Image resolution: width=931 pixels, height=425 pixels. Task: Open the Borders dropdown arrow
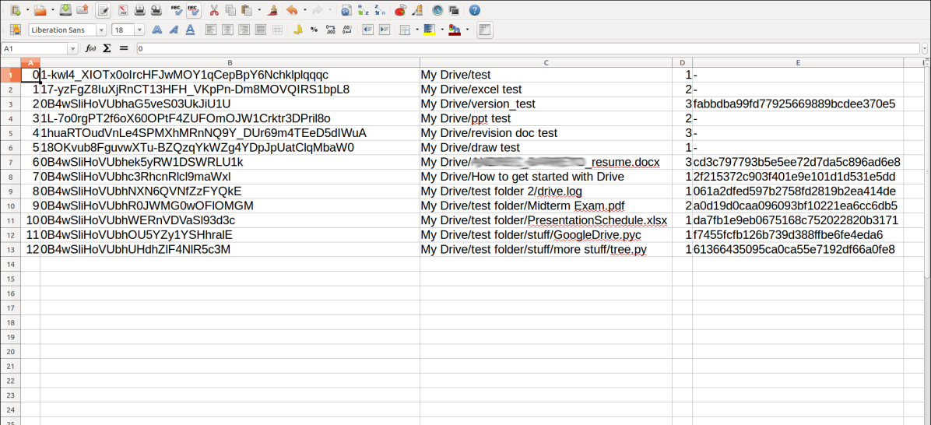pyautogui.click(x=417, y=30)
